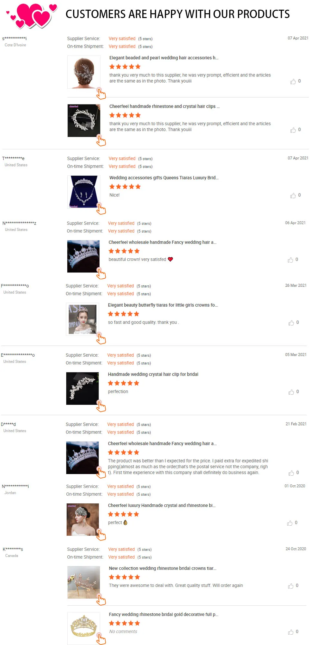
Task: Open the rose gold bridal crown thumbnail
Action: click(x=84, y=582)
